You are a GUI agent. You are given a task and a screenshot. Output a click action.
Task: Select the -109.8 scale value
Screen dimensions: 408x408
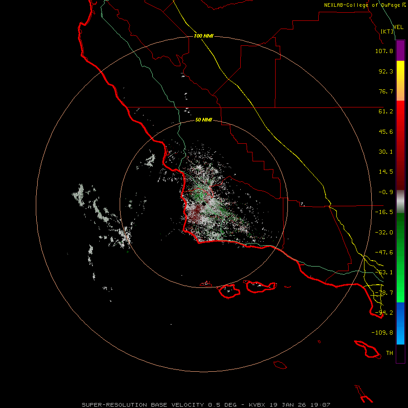pyautogui.click(x=382, y=333)
